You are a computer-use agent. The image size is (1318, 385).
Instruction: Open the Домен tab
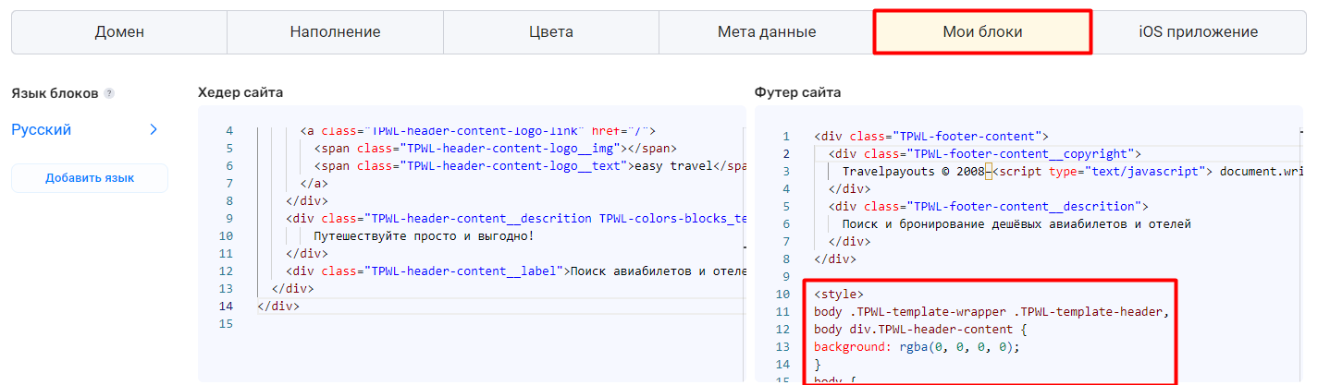119,32
